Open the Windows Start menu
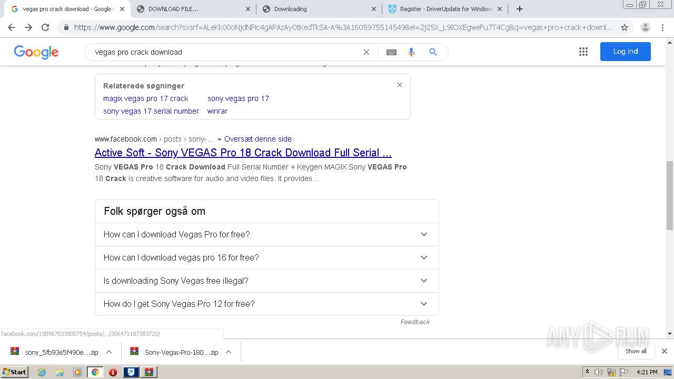The image size is (674, 379). (14, 372)
